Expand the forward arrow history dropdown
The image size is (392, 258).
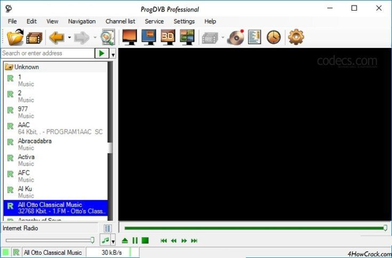point(95,38)
